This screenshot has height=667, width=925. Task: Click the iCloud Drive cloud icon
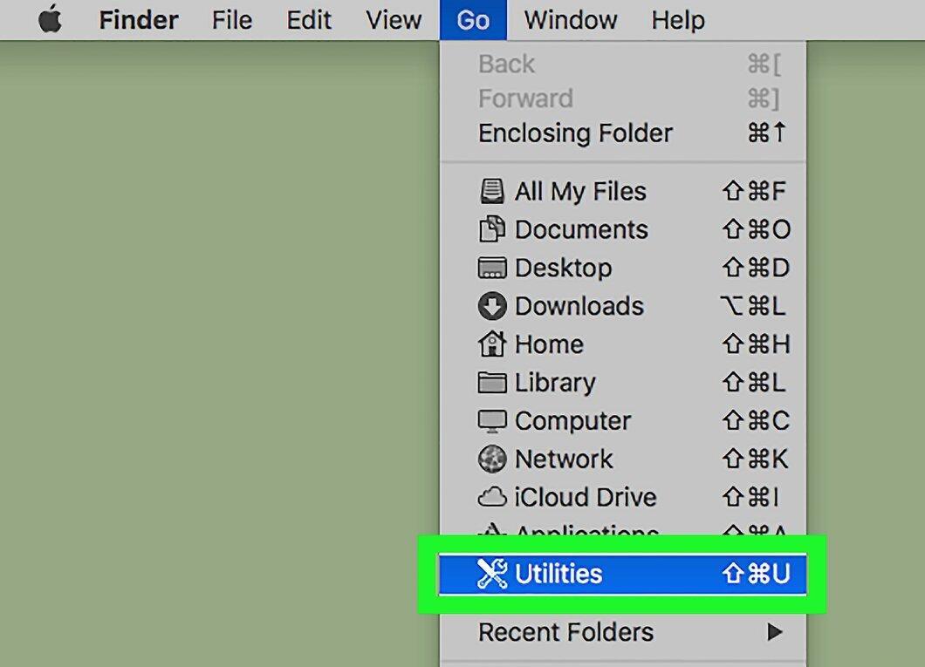click(x=491, y=497)
